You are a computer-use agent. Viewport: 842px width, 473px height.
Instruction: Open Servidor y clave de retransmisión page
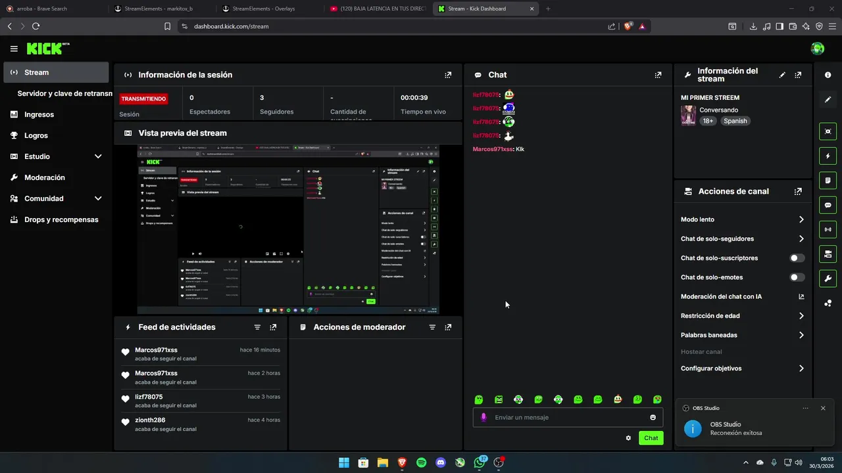64,93
